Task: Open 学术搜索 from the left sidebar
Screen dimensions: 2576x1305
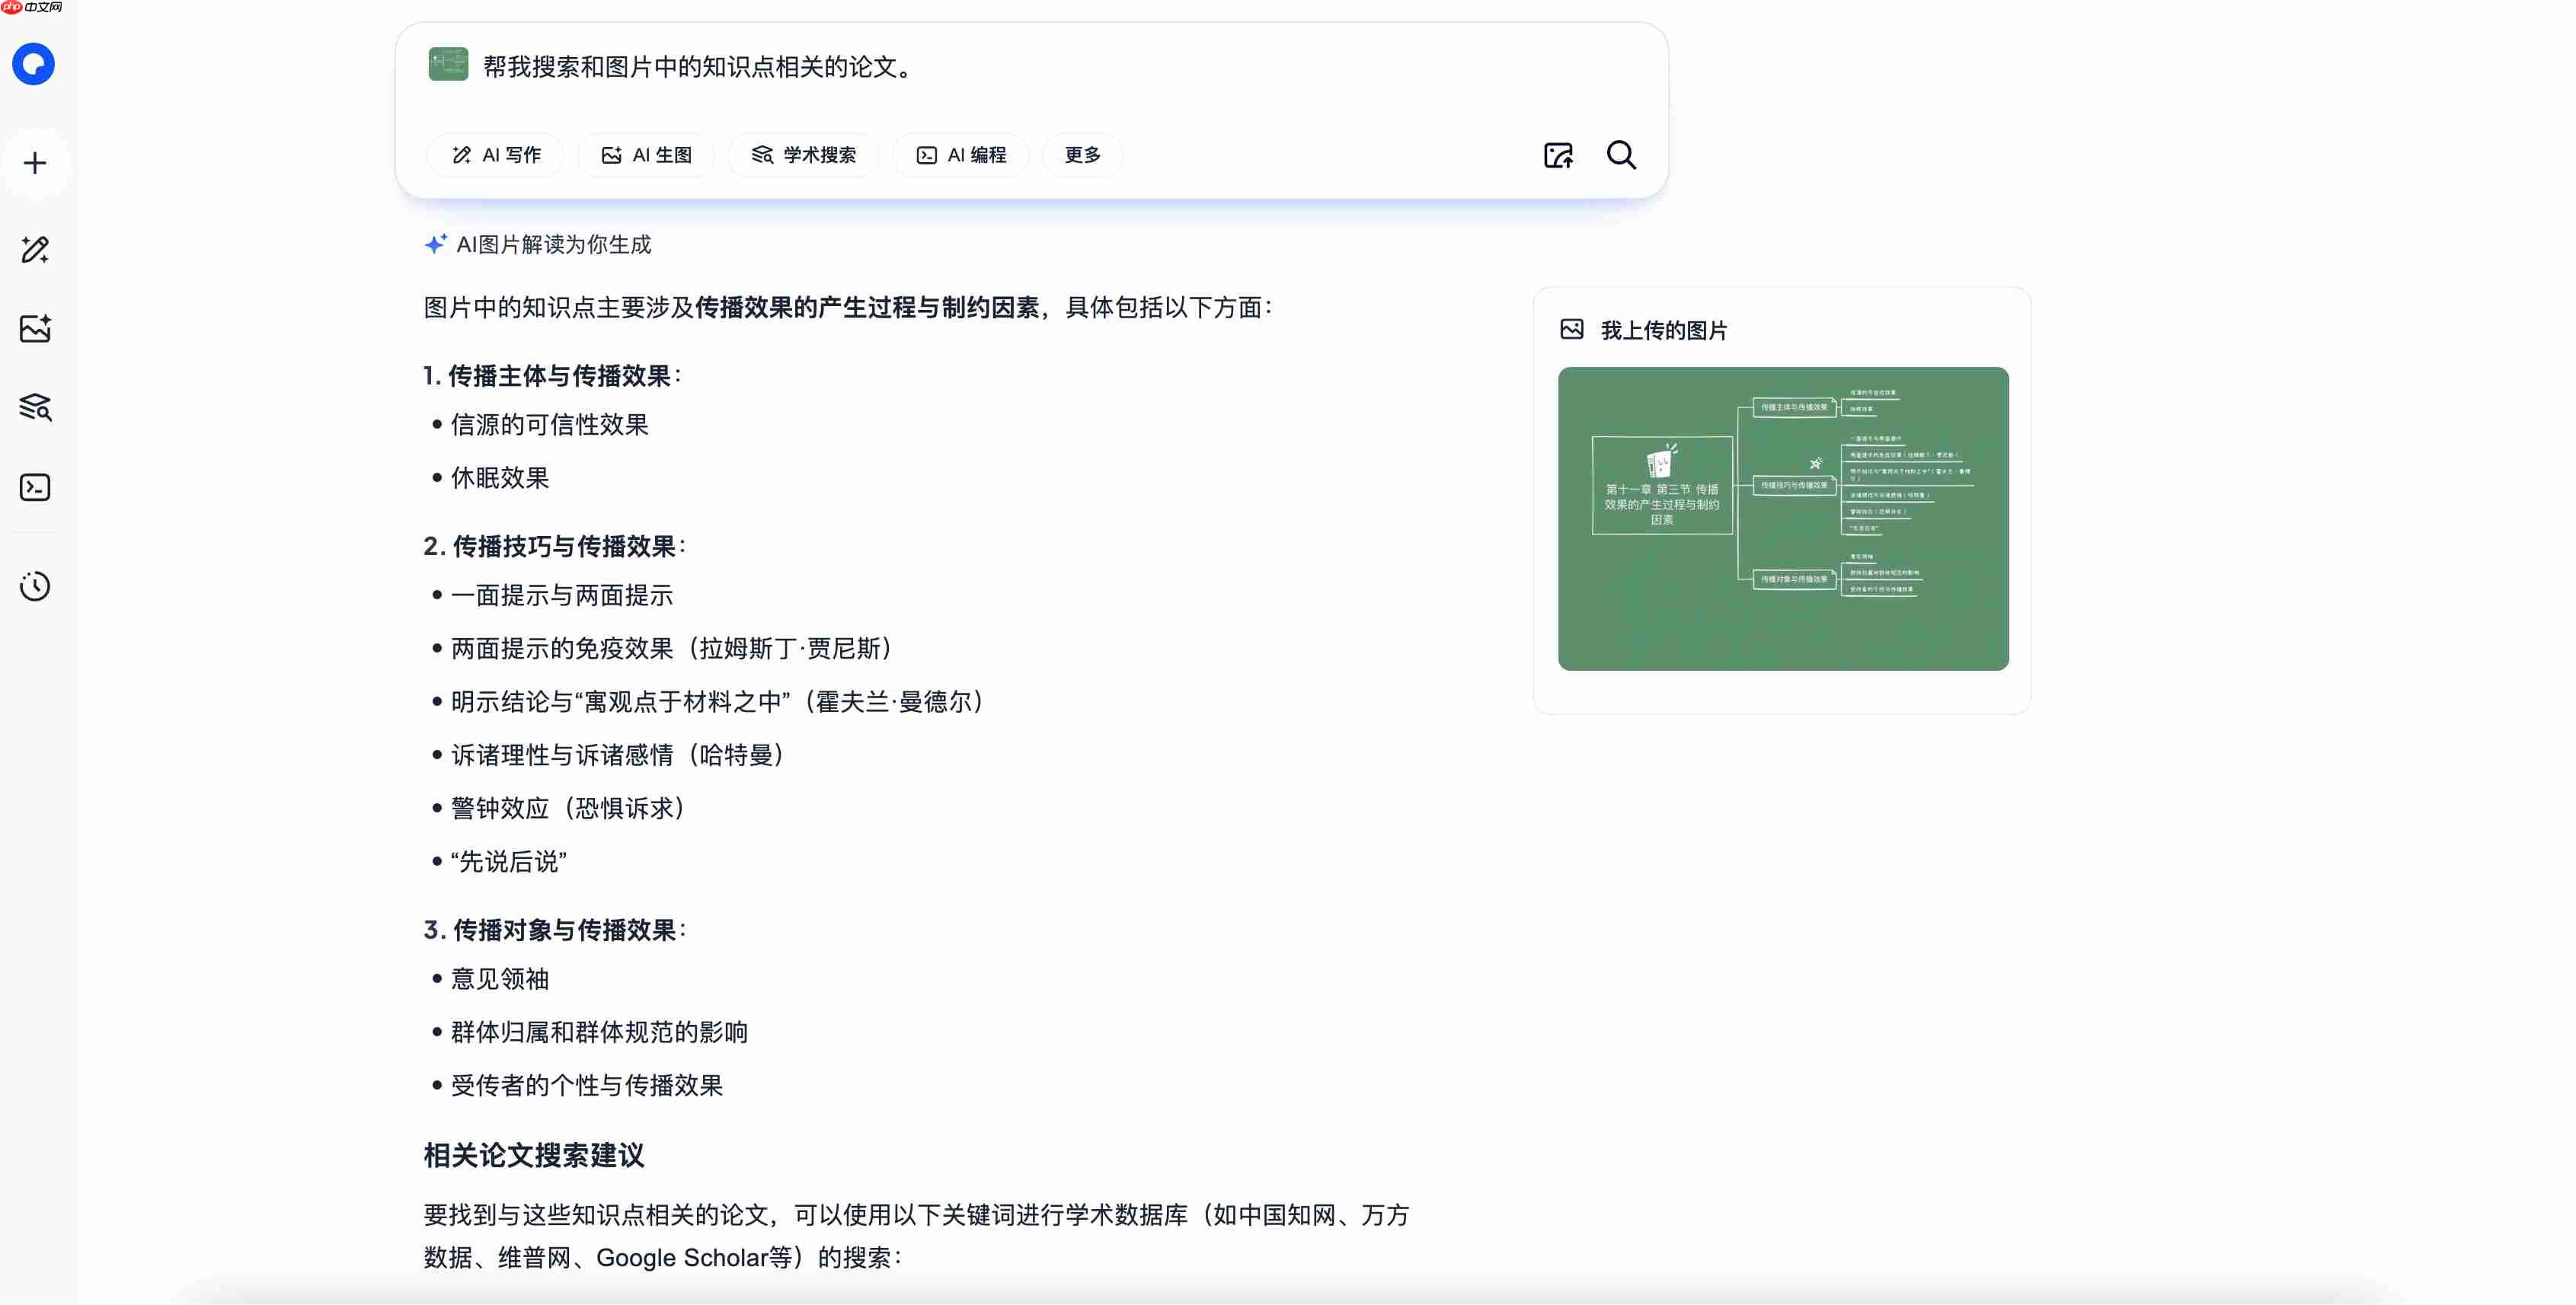Action: coord(34,407)
